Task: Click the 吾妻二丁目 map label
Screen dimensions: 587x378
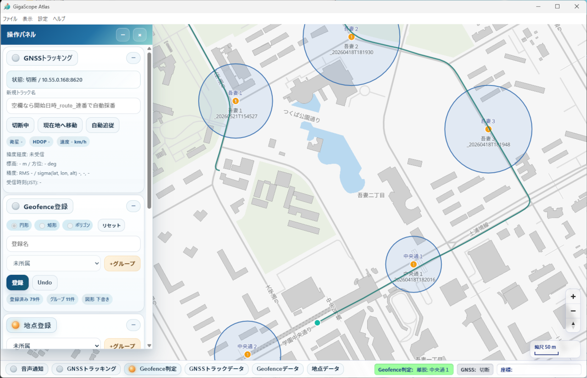Action: click(x=371, y=195)
